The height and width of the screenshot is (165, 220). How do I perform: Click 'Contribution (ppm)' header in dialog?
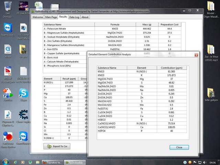(x=172, y=68)
